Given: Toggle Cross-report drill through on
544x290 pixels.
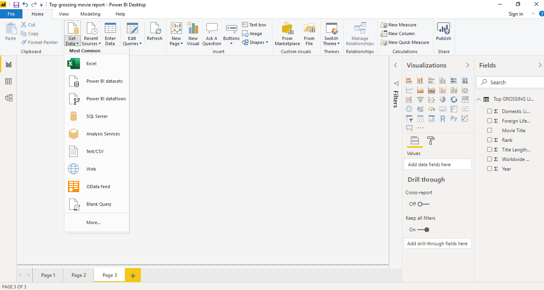Looking at the screenshot, I should click(423, 204).
